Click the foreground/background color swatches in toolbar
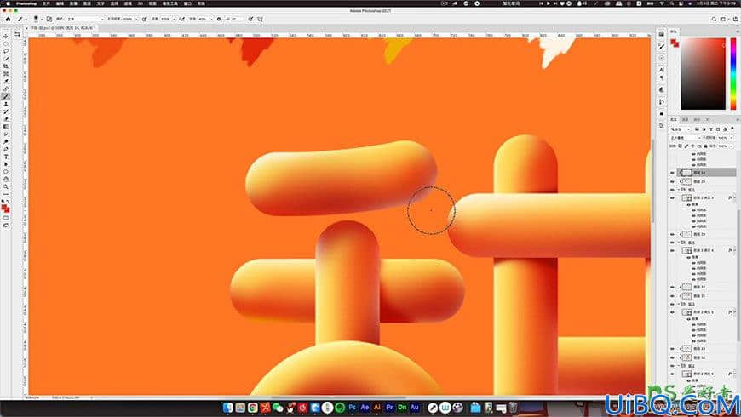This screenshot has width=741, height=417. click(x=6, y=208)
